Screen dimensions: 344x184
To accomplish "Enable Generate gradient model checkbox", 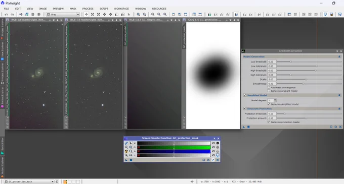I will [269, 91].
